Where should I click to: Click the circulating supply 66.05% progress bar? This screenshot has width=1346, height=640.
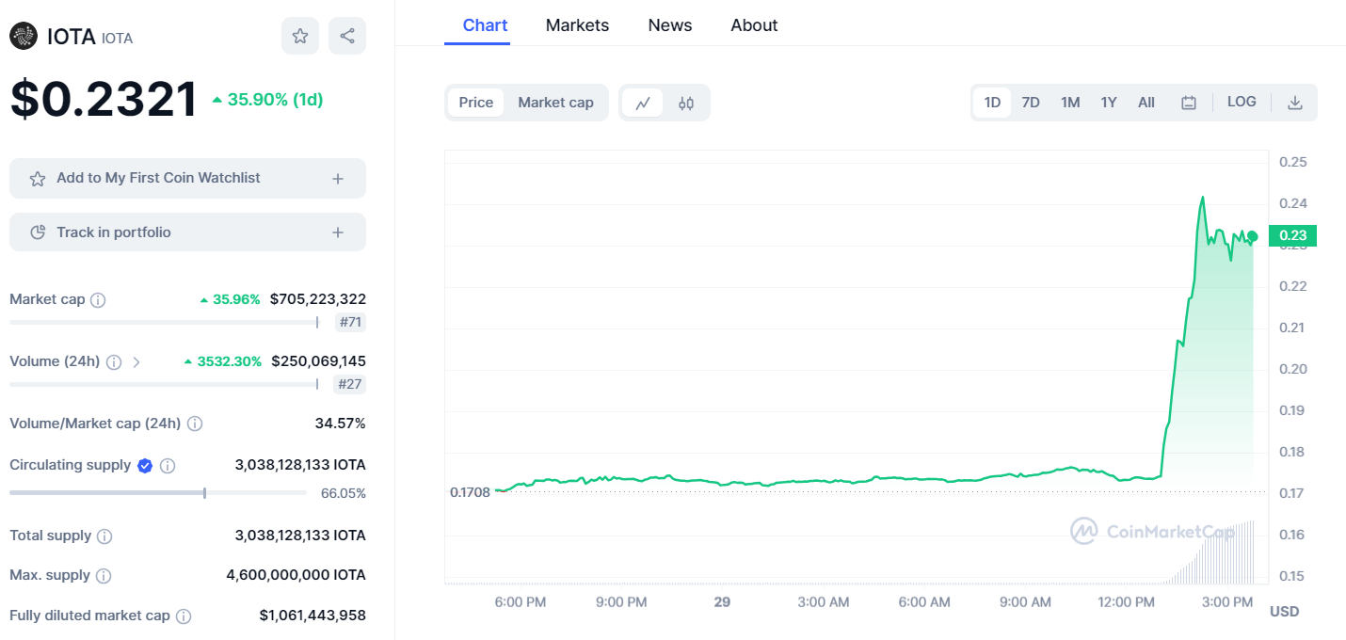pos(158,493)
